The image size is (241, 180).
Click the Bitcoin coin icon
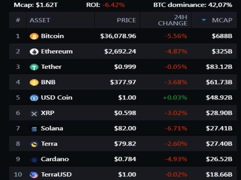click(34, 36)
